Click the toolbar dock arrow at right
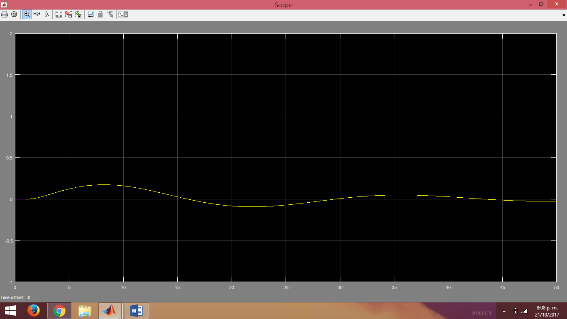This screenshot has width=567, height=319. coord(564,15)
